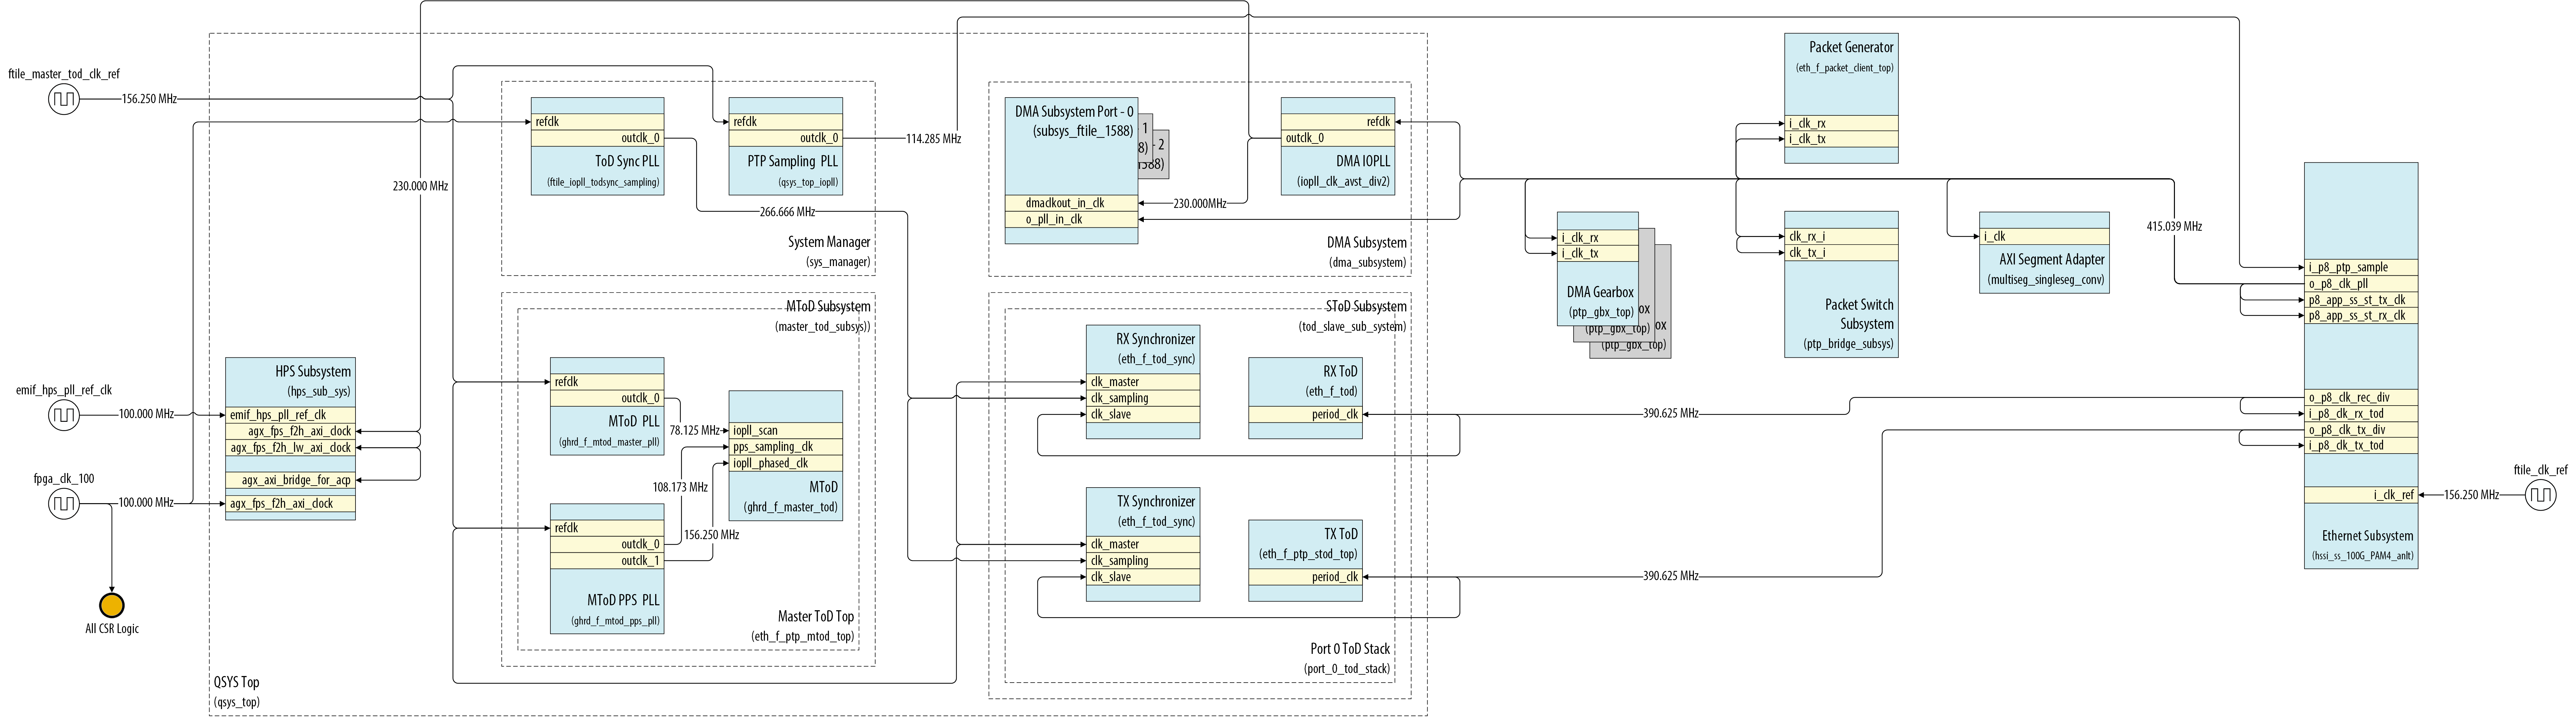
Task: Click the ftile_master_tod_clk_ref clock source icon
Action: 64,99
